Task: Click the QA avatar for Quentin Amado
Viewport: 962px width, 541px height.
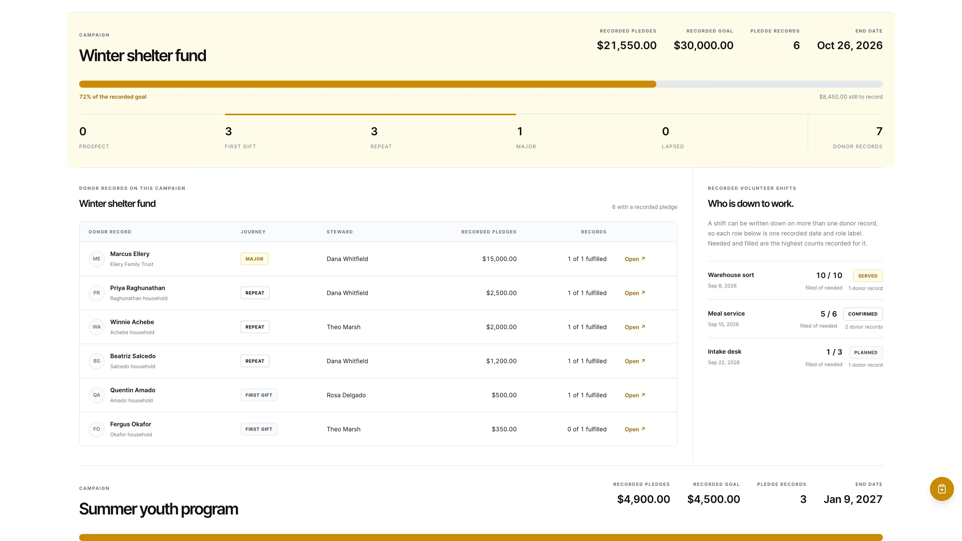Action: coord(97,395)
